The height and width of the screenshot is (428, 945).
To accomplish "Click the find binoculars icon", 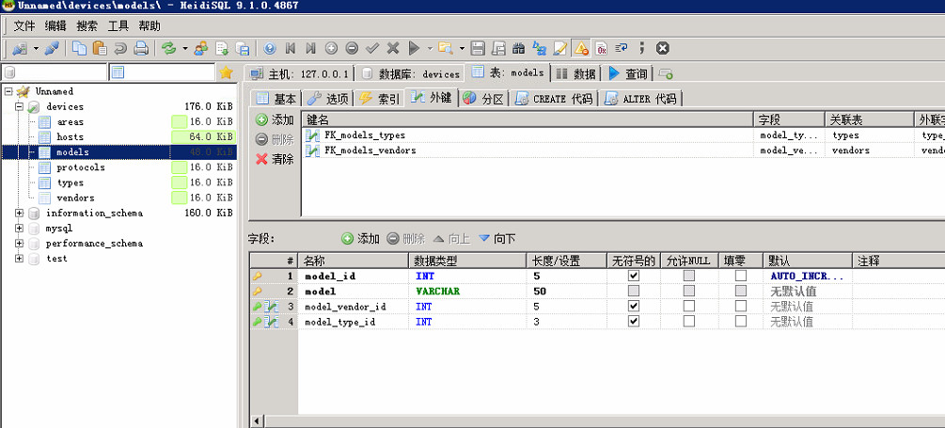I will coord(518,48).
